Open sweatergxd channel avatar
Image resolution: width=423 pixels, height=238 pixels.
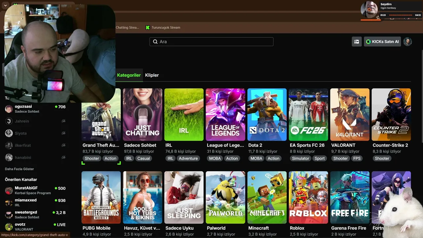click(x=9, y=215)
